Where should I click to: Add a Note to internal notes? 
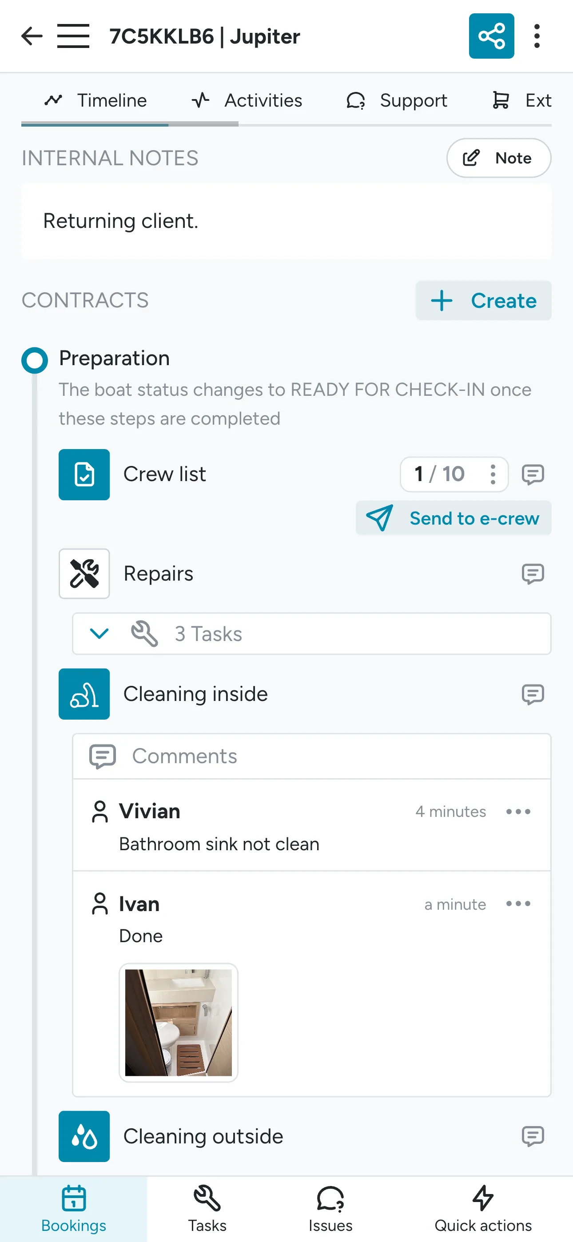[498, 158]
